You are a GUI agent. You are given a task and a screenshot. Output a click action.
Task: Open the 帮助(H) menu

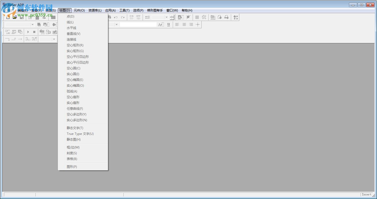click(x=187, y=10)
